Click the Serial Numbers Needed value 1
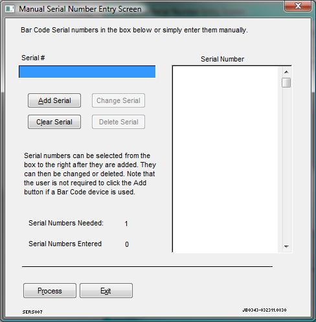Viewport: 316px width, 322px height. tap(126, 224)
